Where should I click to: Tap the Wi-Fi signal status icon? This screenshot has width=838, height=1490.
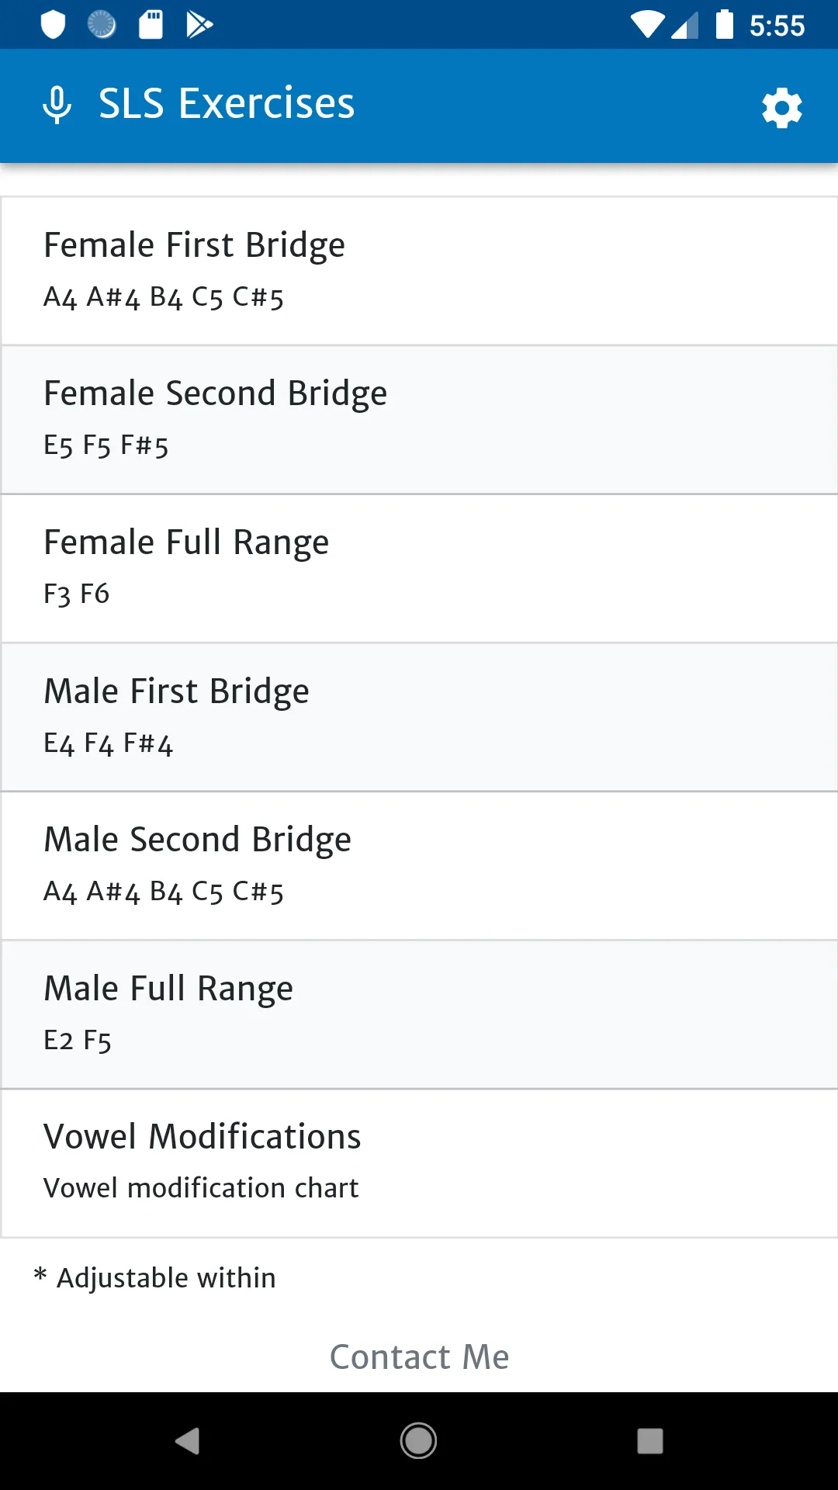647,25
